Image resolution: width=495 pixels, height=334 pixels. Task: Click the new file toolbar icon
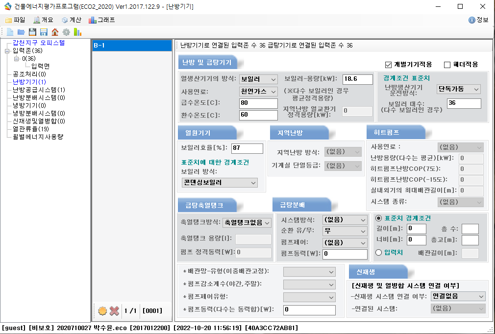[10, 32]
